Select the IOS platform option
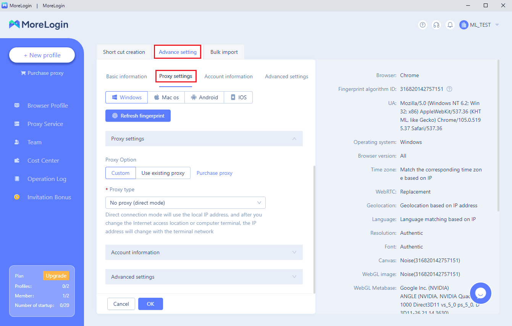 tap(238, 97)
